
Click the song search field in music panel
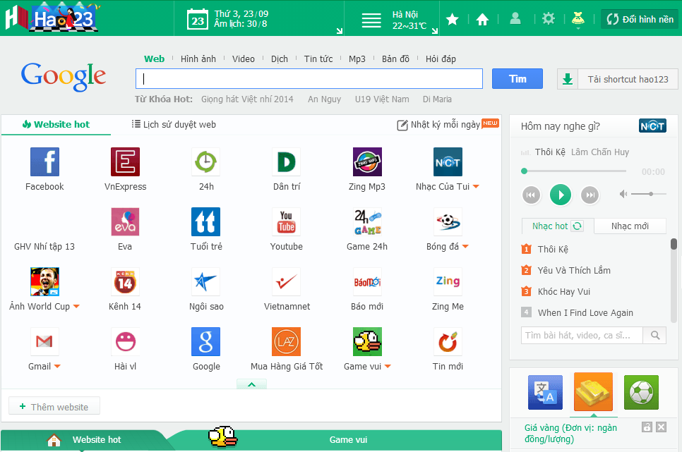coord(582,335)
